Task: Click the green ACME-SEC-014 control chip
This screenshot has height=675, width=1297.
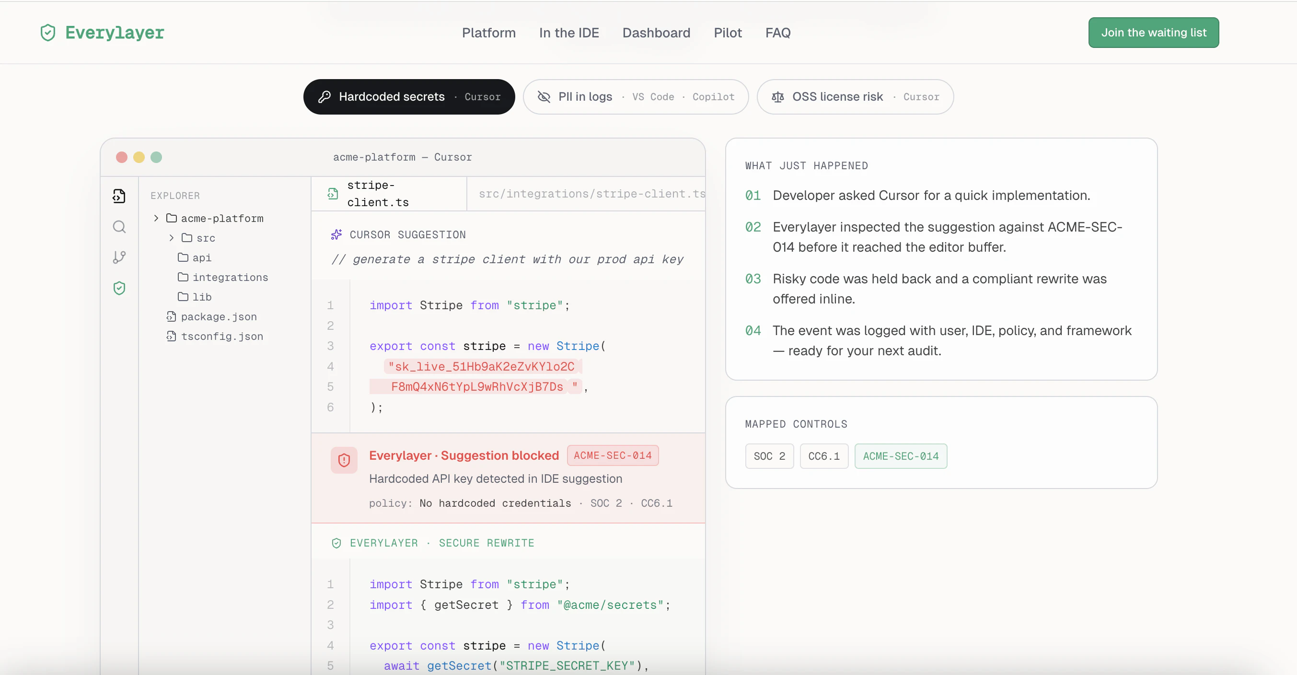Action: (900, 456)
